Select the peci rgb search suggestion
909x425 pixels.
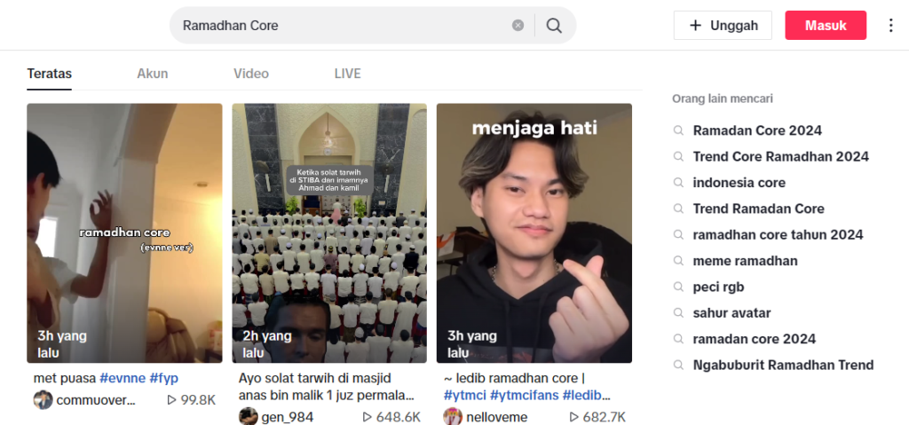718,287
